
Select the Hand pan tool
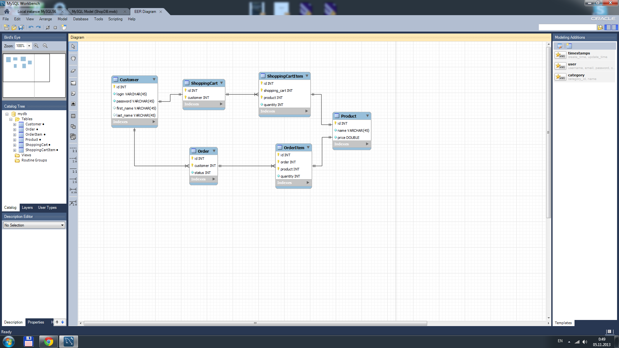pos(73,59)
